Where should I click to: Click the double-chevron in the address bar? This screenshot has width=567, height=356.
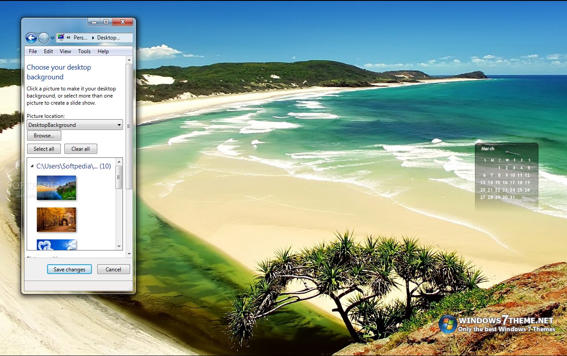69,38
